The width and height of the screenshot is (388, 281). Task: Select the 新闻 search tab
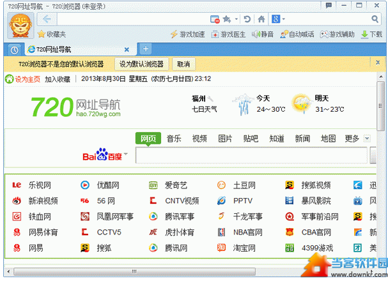[302, 139]
